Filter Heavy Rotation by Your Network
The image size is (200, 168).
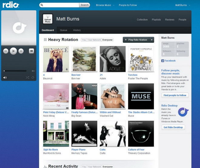click(x=94, y=40)
